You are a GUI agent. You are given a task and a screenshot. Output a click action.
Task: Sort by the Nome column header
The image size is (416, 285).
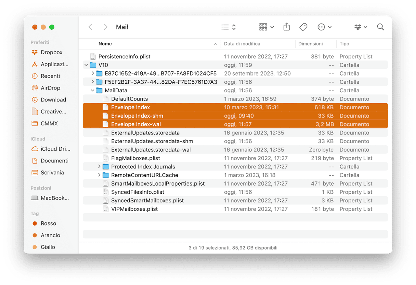click(x=105, y=44)
